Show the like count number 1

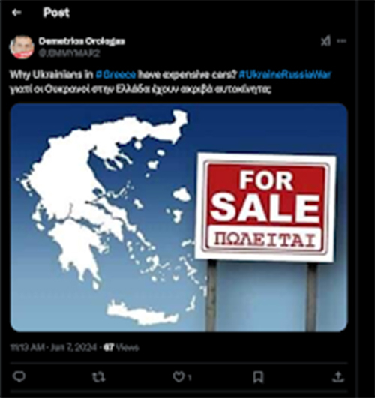(x=189, y=378)
